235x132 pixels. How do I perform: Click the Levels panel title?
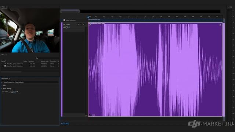click(x=230, y=7)
